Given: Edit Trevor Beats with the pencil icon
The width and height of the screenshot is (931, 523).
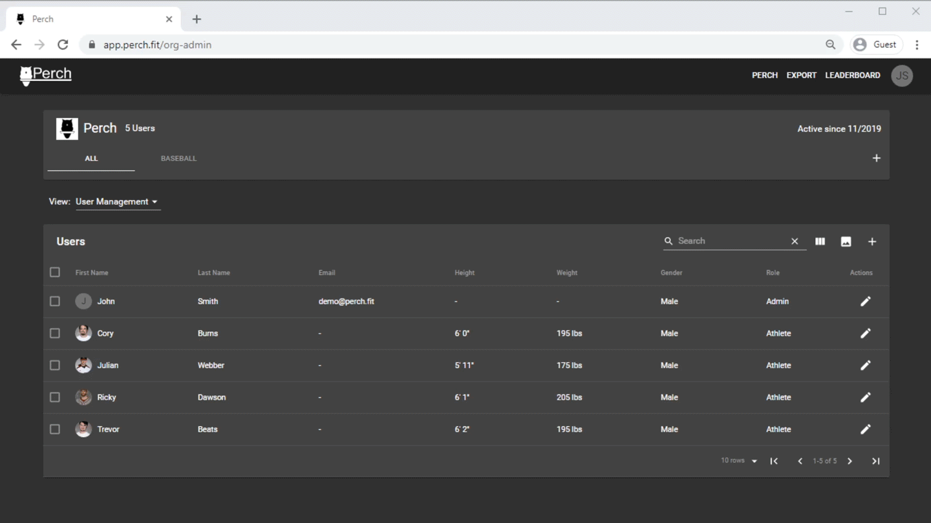Looking at the screenshot, I should [866, 429].
